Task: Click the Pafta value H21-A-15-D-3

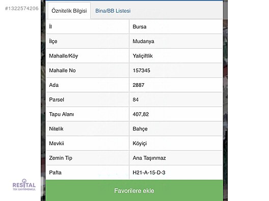Action: click(149, 173)
